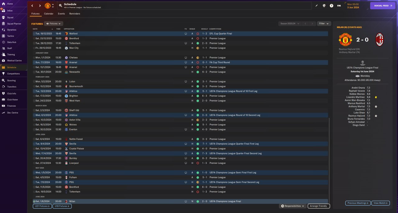Select checkbox for Fulham fixture
This screenshot has width=398, height=213.
[34, 177]
